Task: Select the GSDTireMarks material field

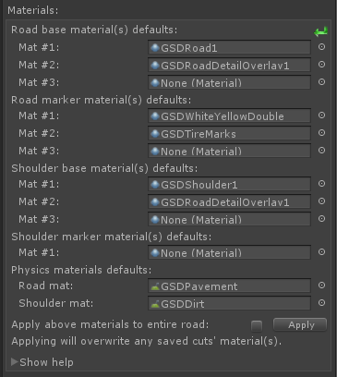Action: (229, 133)
